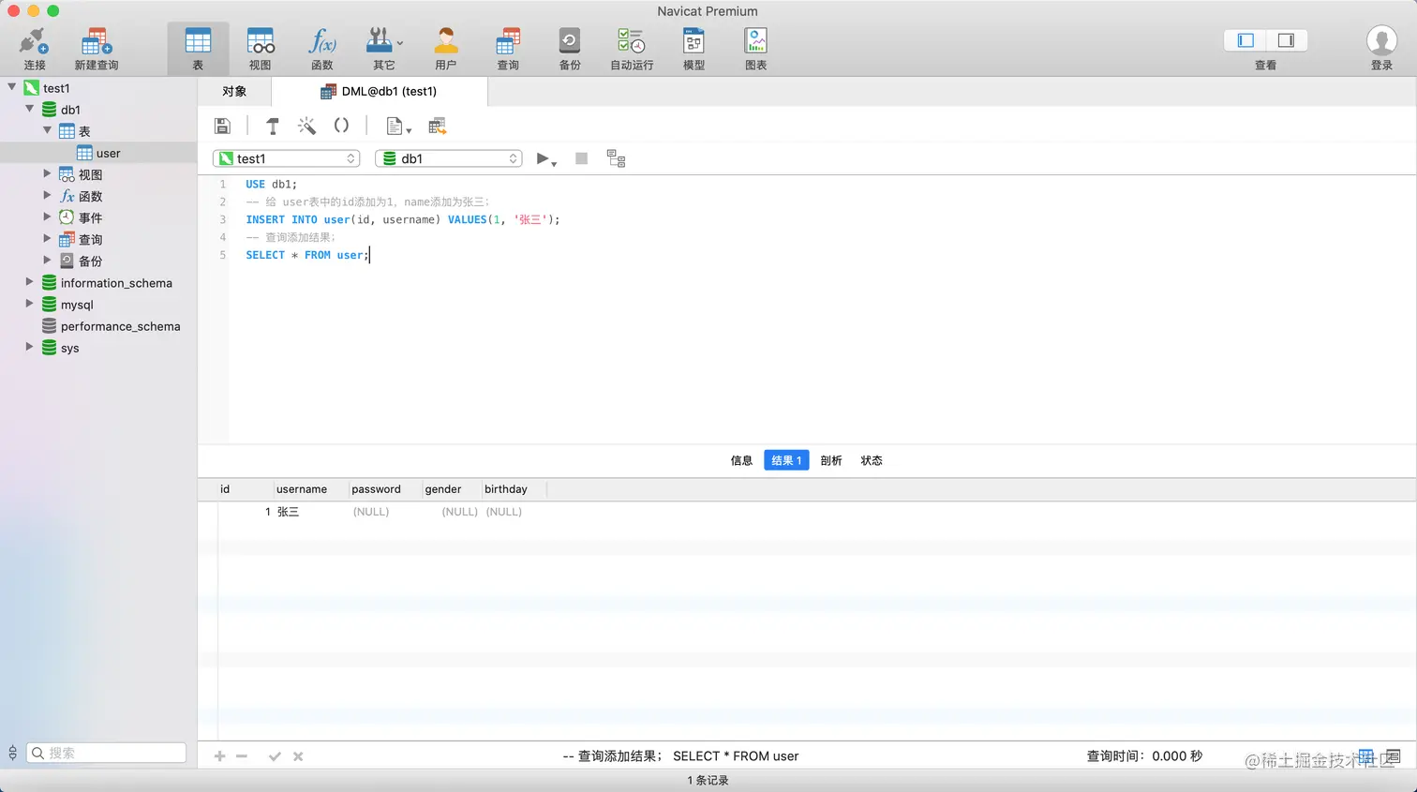Image resolution: width=1417 pixels, height=792 pixels.
Task: Switch to the 对象 objects tab
Action: click(234, 91)
